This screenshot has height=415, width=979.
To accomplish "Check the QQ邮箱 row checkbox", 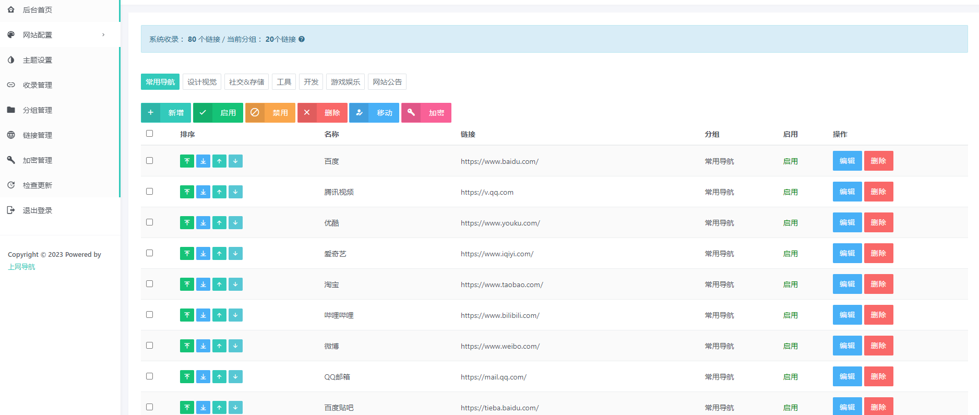I will (x=150, y=376).
